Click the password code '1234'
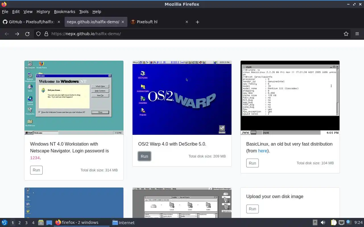The height and width of the screenshot is (227, 364). (35, 158)
